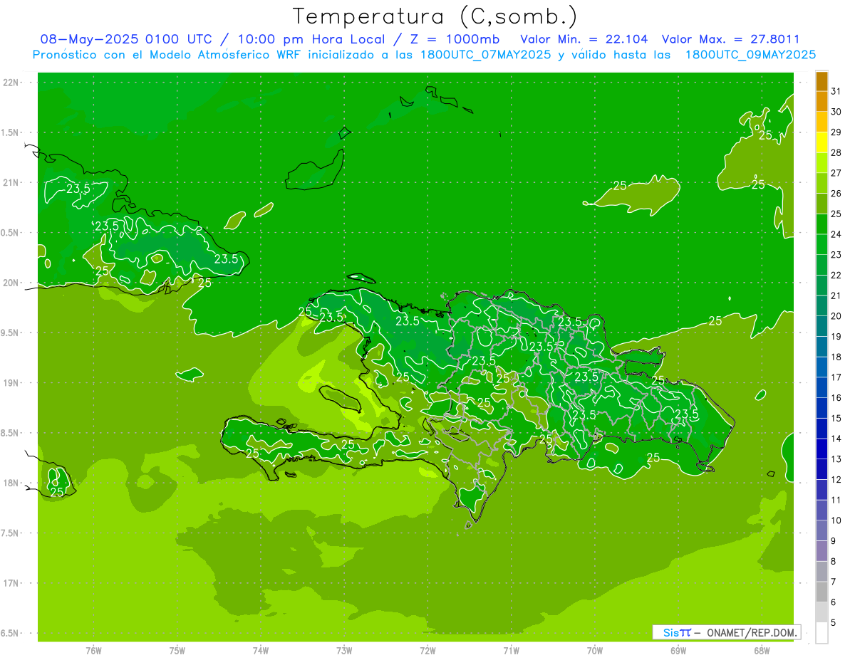Click the colorbar label "27"
Image resolution: width=855 pixels, height=660 pixels.
pyautogui.click(x=836, y=173)
